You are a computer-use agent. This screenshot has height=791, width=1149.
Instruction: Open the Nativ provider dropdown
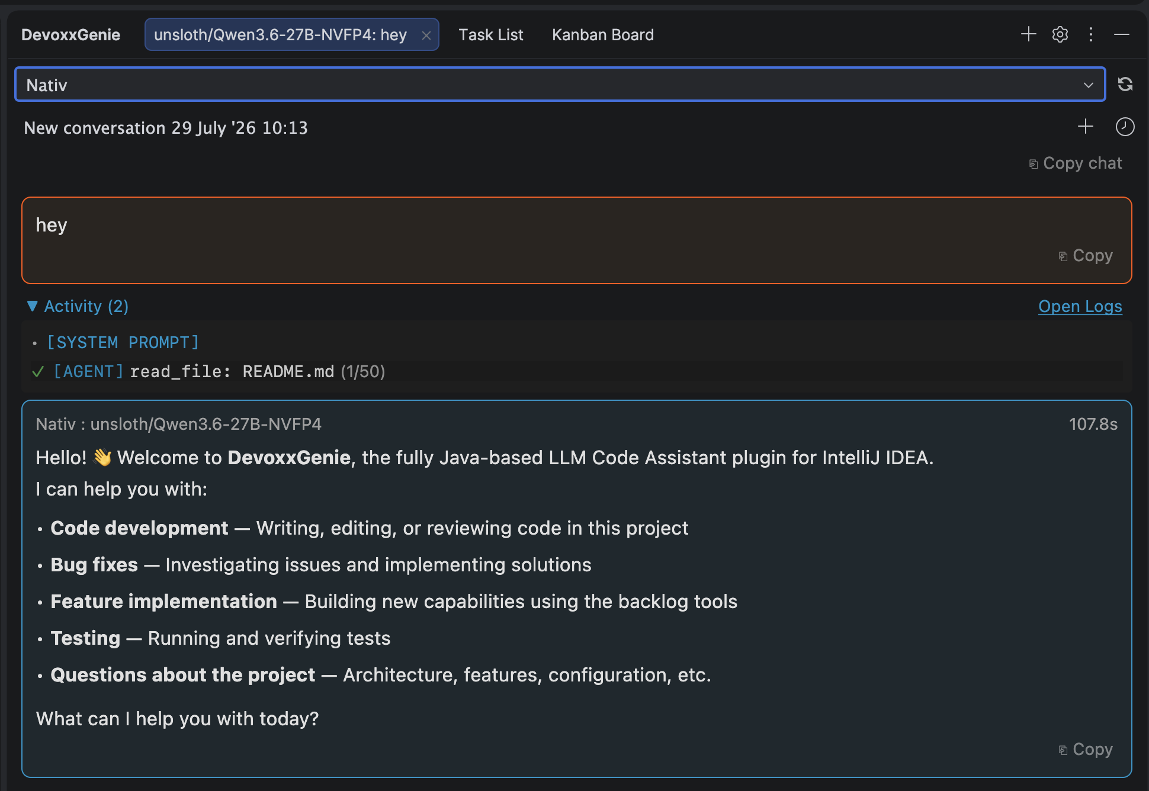560,85
